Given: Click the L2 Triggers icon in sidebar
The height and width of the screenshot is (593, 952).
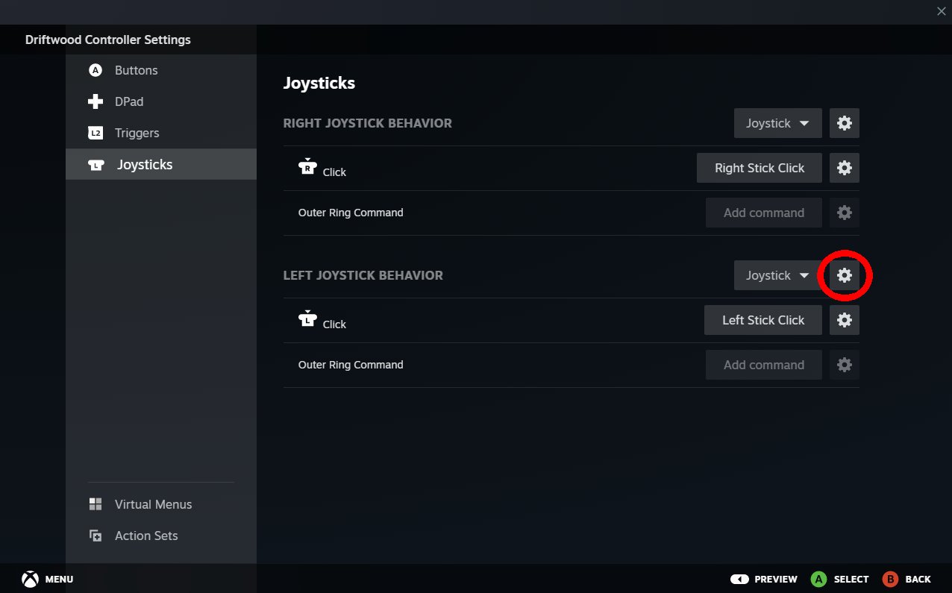Looking at the screenshot, I should coord(95,133).
